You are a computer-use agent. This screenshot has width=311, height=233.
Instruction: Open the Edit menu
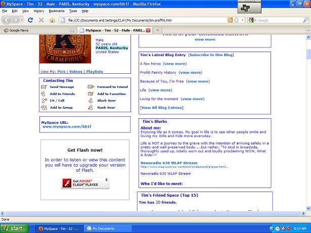tap(15, 11)
